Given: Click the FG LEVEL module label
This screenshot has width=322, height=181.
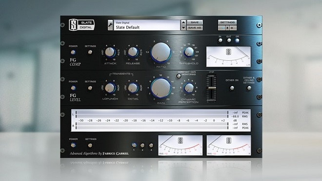Looking at the screenshot, I should tap(75, 97).
